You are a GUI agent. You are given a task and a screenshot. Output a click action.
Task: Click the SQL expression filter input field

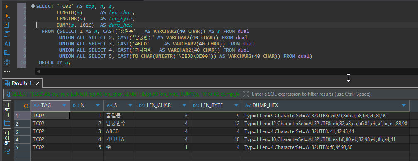coord(333,94)
